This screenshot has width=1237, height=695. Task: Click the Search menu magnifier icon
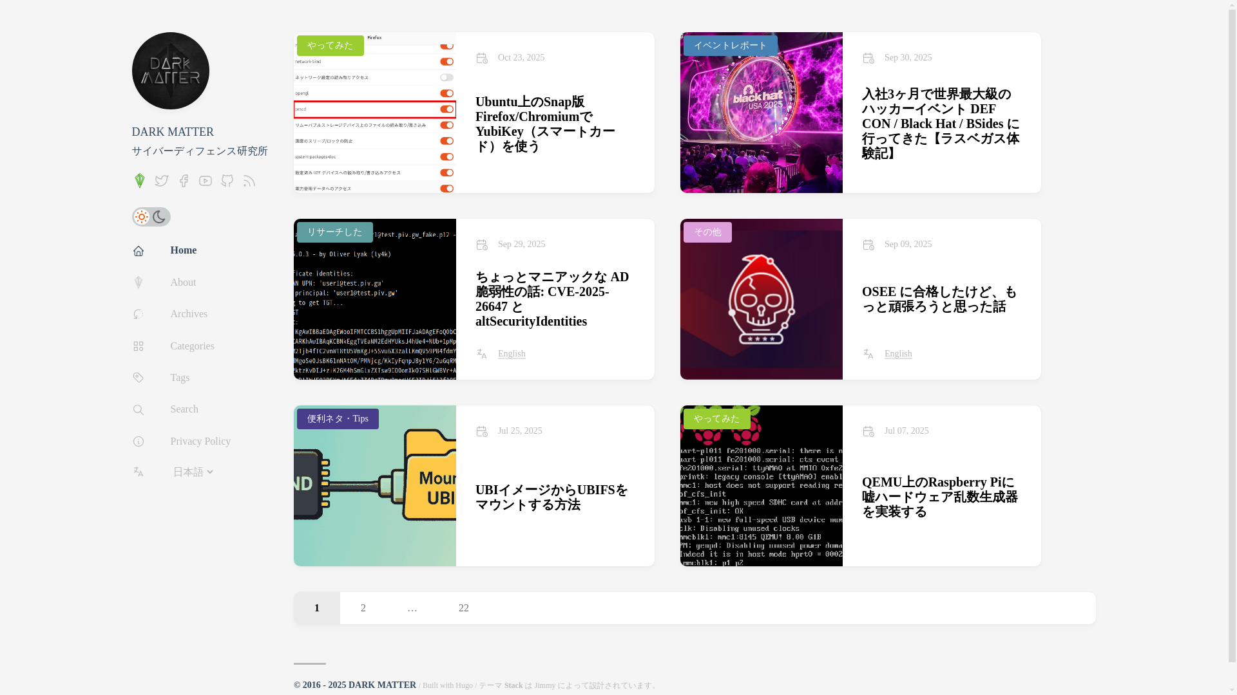coord(139,410)
